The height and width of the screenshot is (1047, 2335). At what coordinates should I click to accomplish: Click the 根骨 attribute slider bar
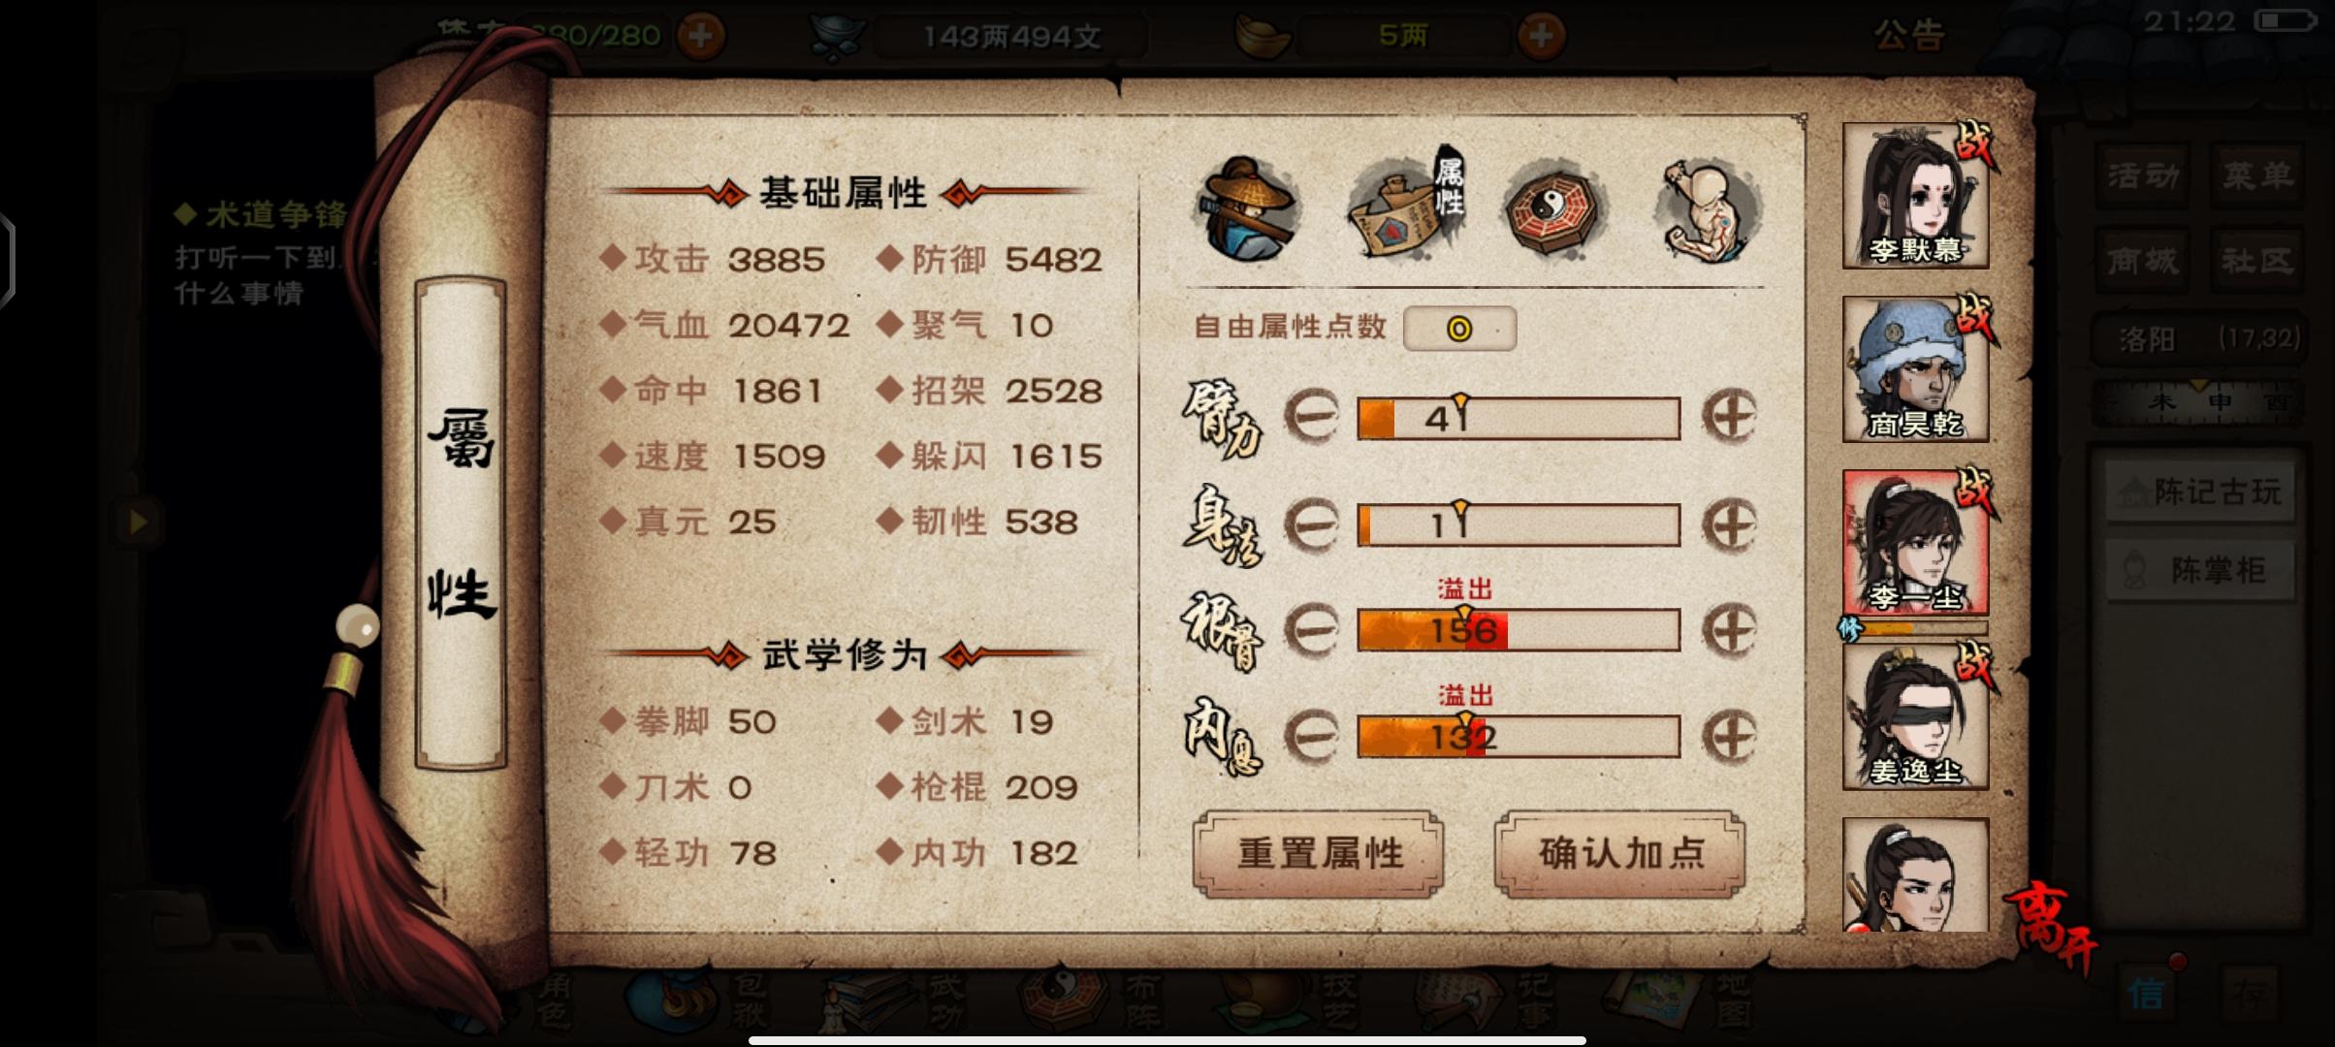(x=1519, y=630)
